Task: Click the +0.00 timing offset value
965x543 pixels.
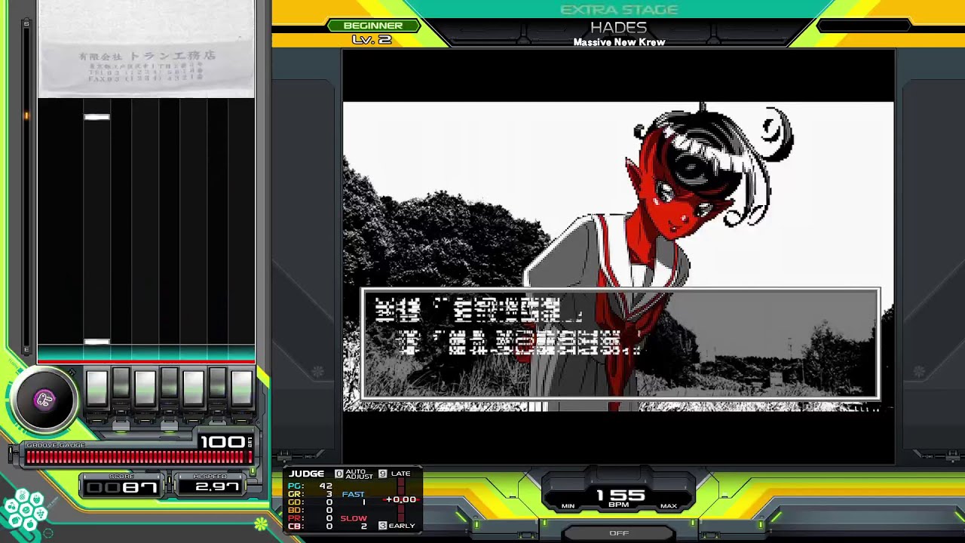Action: [400, 499]
